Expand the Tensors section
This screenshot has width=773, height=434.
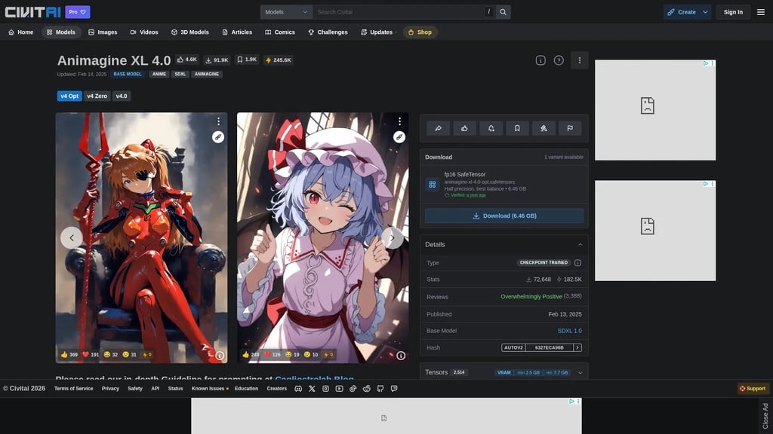[x=581, y=372]
